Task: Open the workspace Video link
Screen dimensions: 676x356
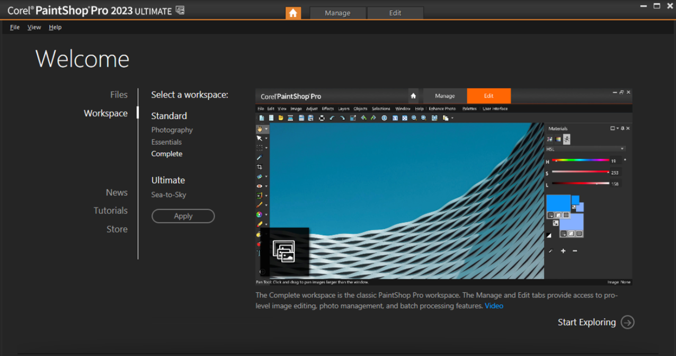Action: pyautogui.click(x=493, y=306)
